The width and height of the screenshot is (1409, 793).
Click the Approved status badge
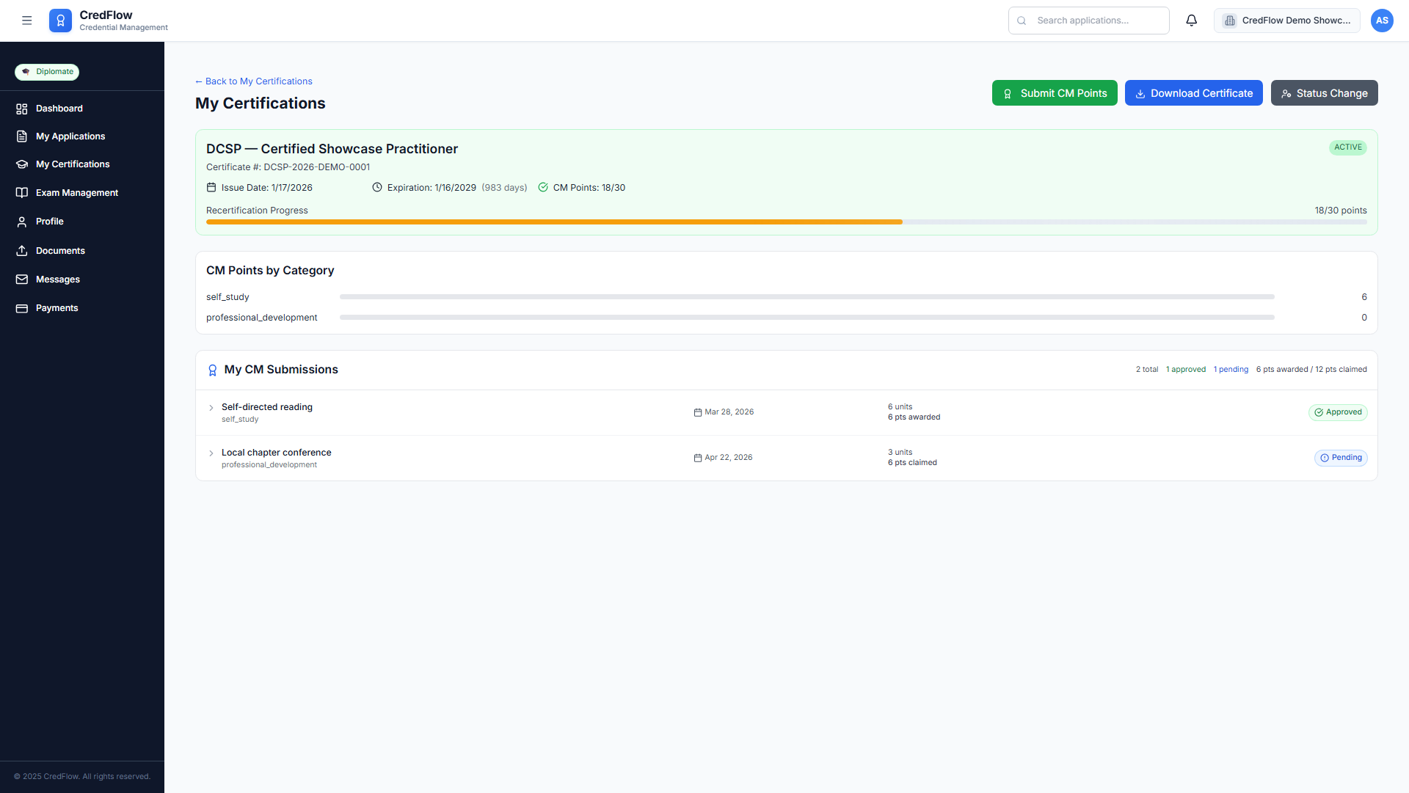[1338, 412]
